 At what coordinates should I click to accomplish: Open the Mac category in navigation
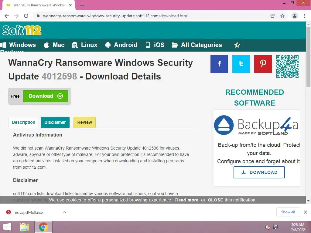54,45
